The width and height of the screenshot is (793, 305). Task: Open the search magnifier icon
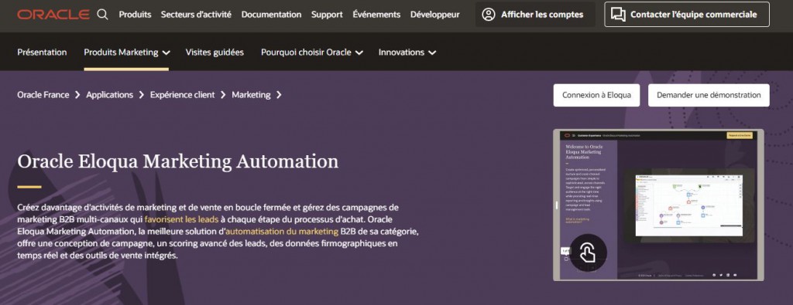102,15
